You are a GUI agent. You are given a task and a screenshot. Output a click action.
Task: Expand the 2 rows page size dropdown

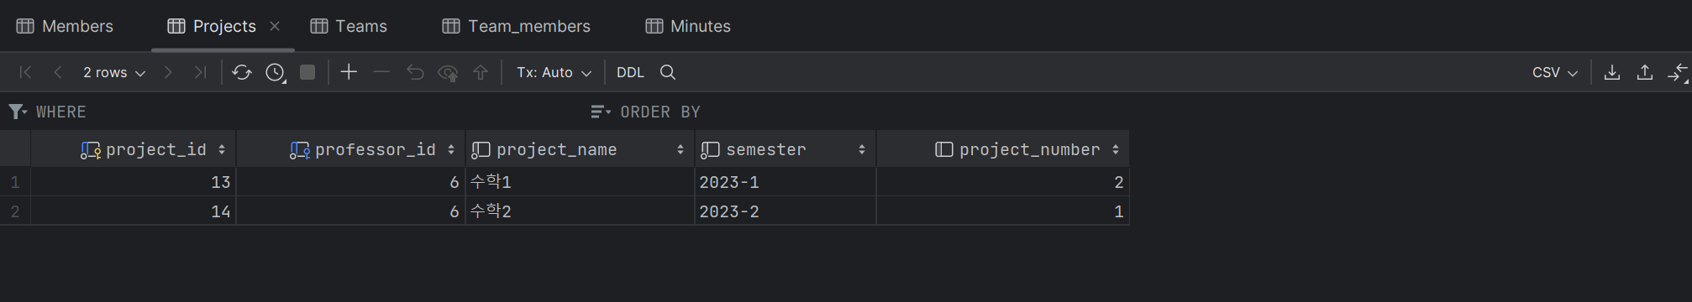(114, 73)
